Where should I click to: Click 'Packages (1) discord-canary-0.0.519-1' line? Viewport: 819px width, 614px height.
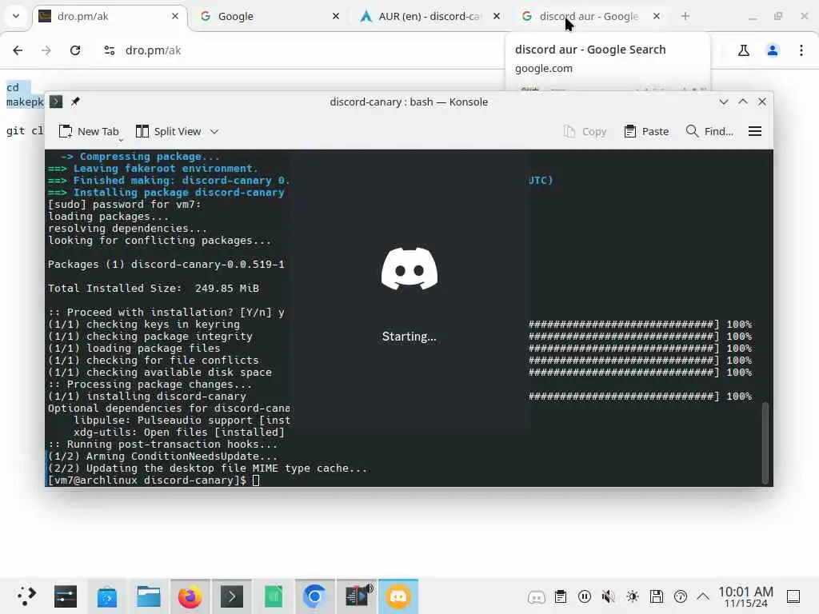[x=166, y=264]
